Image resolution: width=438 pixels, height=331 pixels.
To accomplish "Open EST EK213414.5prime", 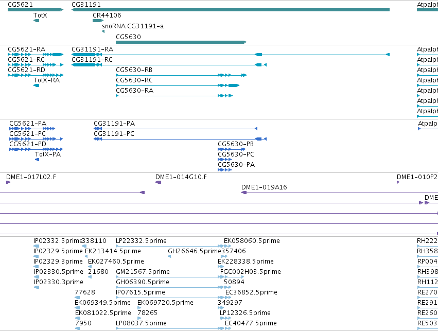I will pyautogui.click(x=113, y=251).
